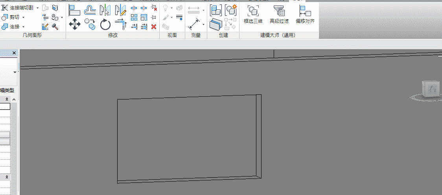Click the red Delete X icon
442x195 pixels.
point(154,27)
